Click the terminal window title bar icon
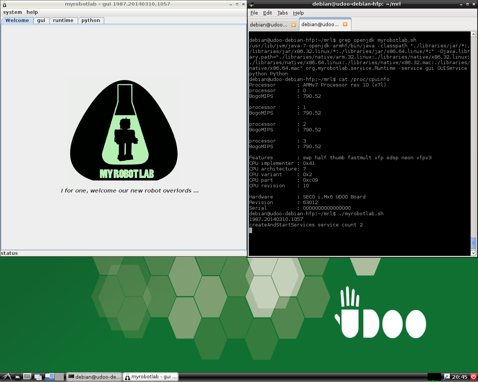Viewport: 478px width, 382px height. click(x=251, y=4)
